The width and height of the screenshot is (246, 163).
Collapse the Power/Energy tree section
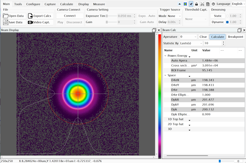coord(165,56)
